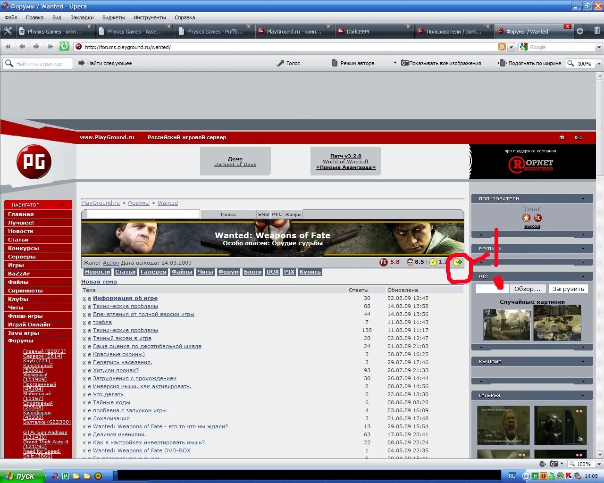Open closed tabs trash icon
This screenshot has width=604, height=483.
point(597,31)
